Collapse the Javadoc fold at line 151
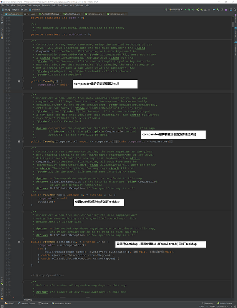This screenshot has height=308, width=237. pyautogui.click(x=23, y=95)
